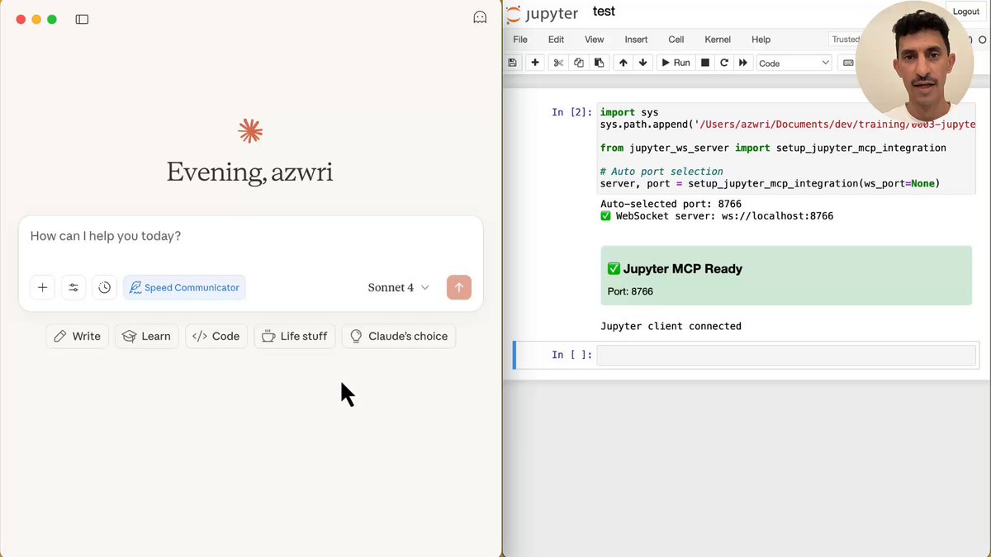991x557 pixels.
Task: Click the webcam video overlay thumbnail
Action: point(914,62)
